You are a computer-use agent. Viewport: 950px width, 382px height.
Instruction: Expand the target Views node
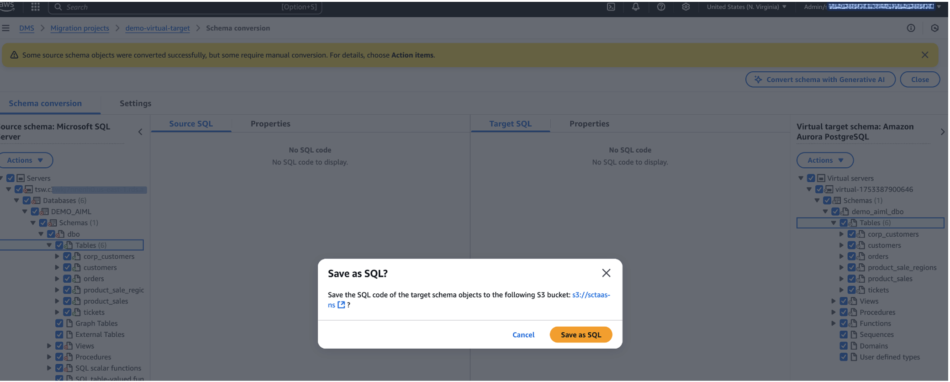click(834, 301)
